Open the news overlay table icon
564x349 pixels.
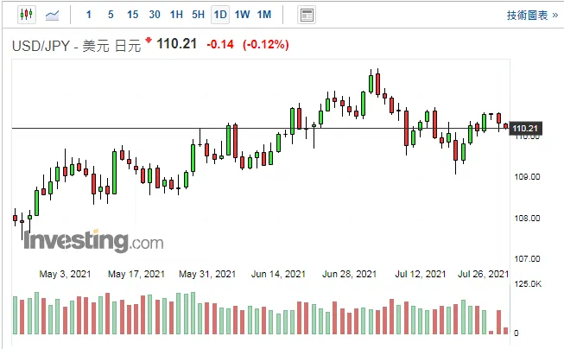[x=307, y=15]
